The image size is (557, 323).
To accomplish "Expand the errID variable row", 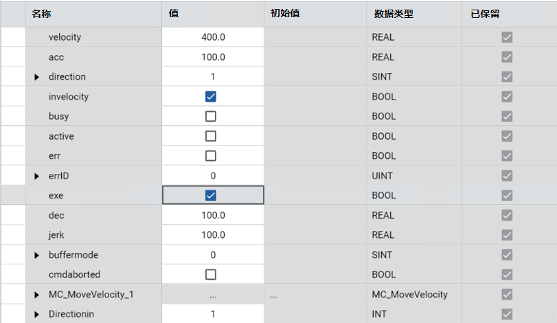I will coord(37,176).
